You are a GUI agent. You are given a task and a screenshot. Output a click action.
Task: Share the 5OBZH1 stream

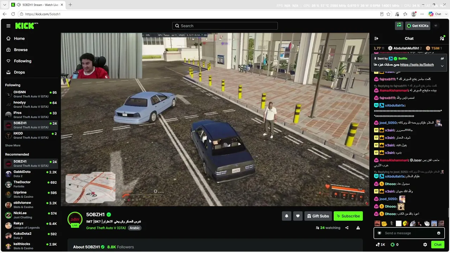point(347,228)
